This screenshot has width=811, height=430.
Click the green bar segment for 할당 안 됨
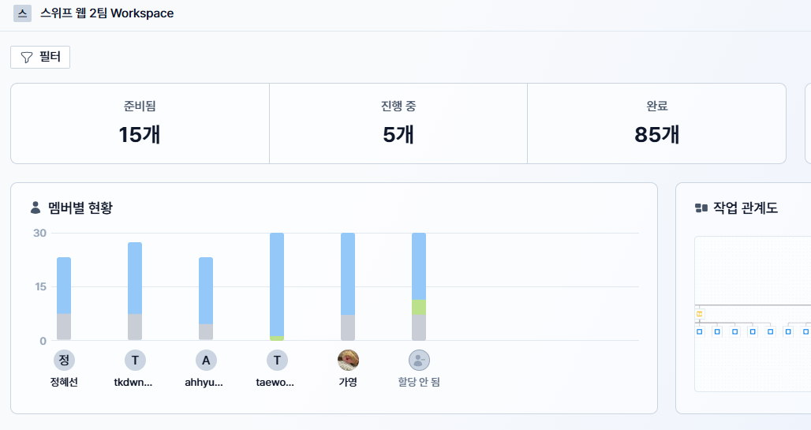[x=419, y=308]
